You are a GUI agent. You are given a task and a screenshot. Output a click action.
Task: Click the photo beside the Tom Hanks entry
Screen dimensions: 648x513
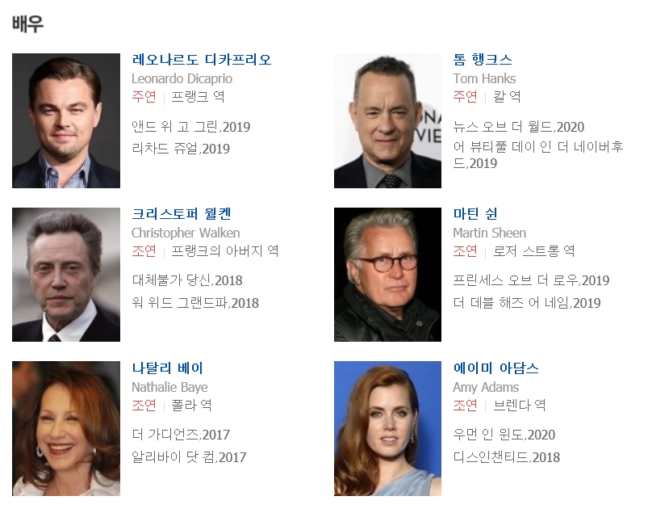tap(387, 120)
